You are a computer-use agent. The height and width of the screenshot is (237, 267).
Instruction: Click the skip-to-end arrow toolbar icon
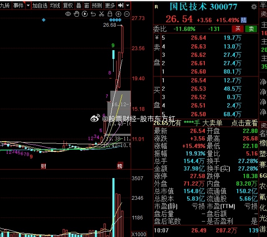pos(121,5)
